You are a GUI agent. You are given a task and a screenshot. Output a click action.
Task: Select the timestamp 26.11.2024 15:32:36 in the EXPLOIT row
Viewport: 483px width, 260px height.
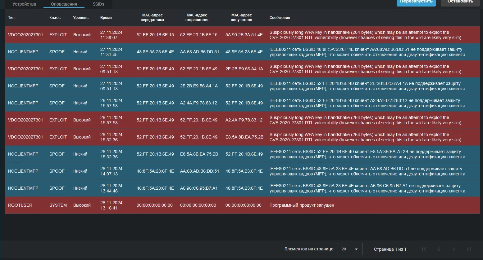111,137
